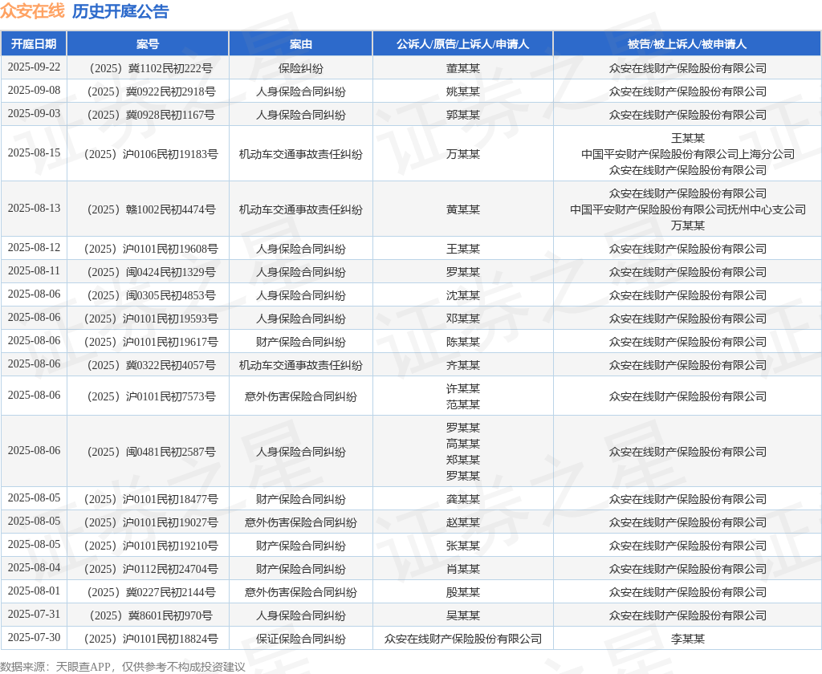Select plaintiff 邓某某
Viewport: 822px width, 674px height.
463,319
